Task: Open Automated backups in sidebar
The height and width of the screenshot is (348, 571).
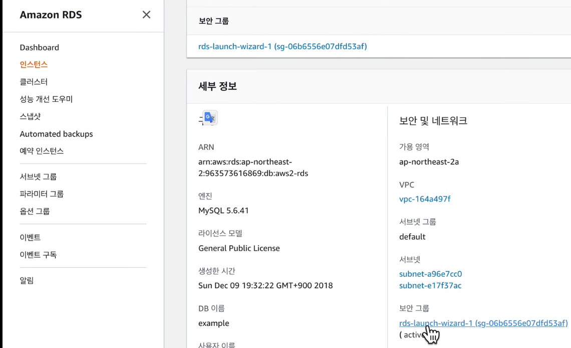Action: point(56,134)
